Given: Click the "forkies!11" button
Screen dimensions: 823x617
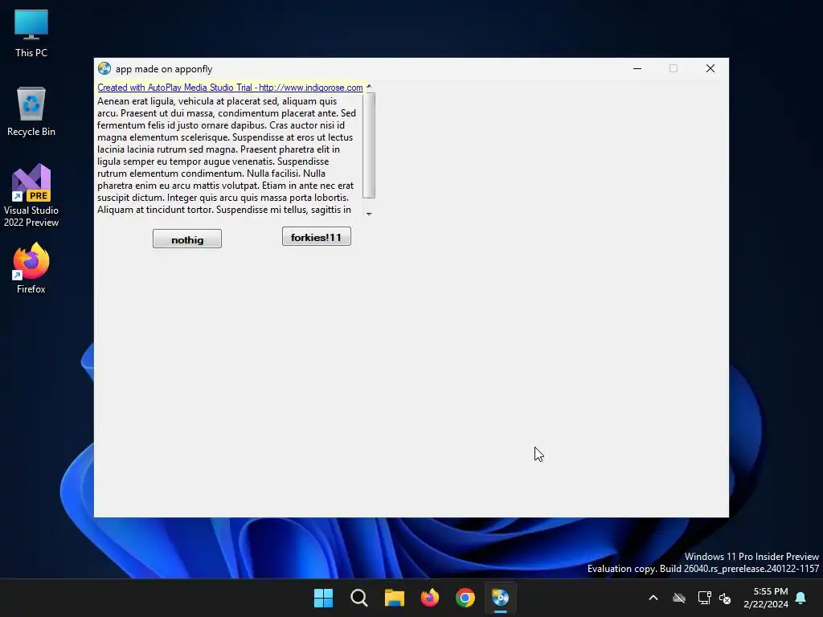Looking at the screenshot, I should [x=317, y=237].
